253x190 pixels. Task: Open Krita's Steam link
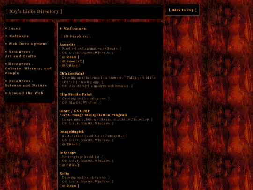tap(69, 186)
